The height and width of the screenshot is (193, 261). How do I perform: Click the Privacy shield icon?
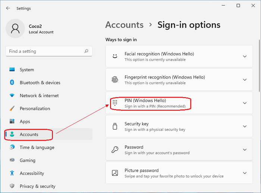[12, 186]
